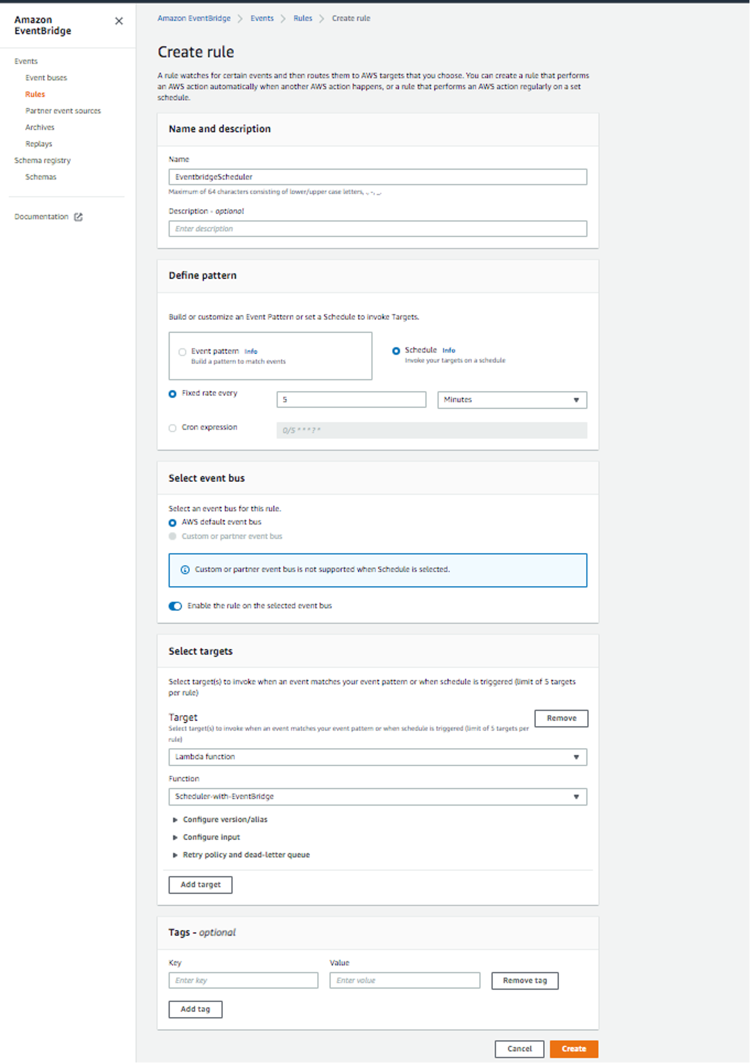Screen dimensions: 750x1063
Task: Select Custom or partner event bus
Action: pos(172,537)
